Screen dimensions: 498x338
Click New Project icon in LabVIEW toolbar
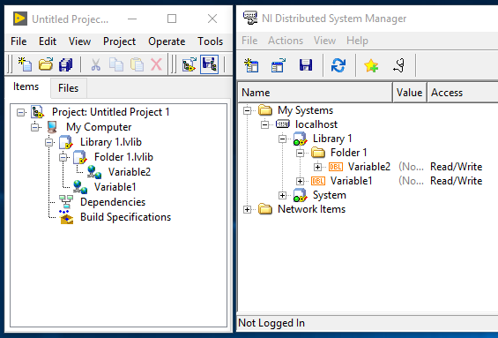[x=25, y=64]
